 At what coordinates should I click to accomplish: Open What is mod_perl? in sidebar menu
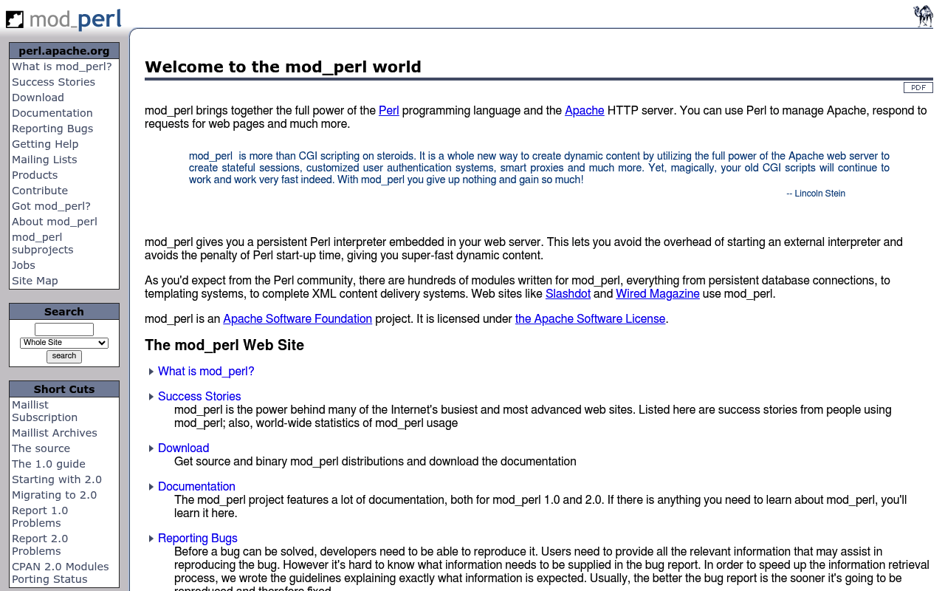62,66
